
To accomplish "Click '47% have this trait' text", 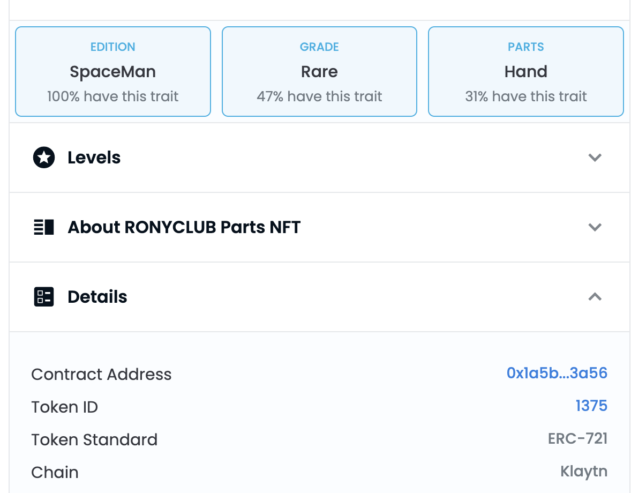I will [x=320, y=96].
